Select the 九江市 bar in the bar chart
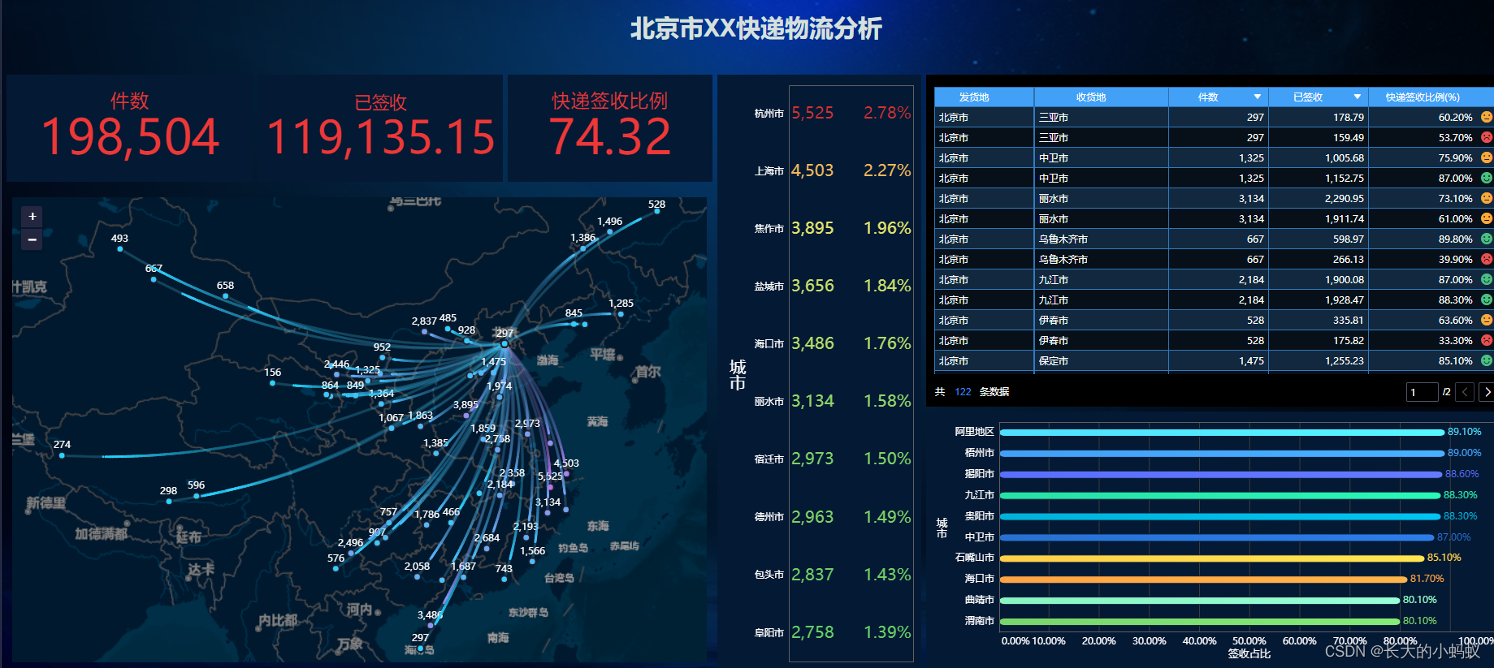Viewport: 1494px width, 668px height. [x=1220, y=495]
